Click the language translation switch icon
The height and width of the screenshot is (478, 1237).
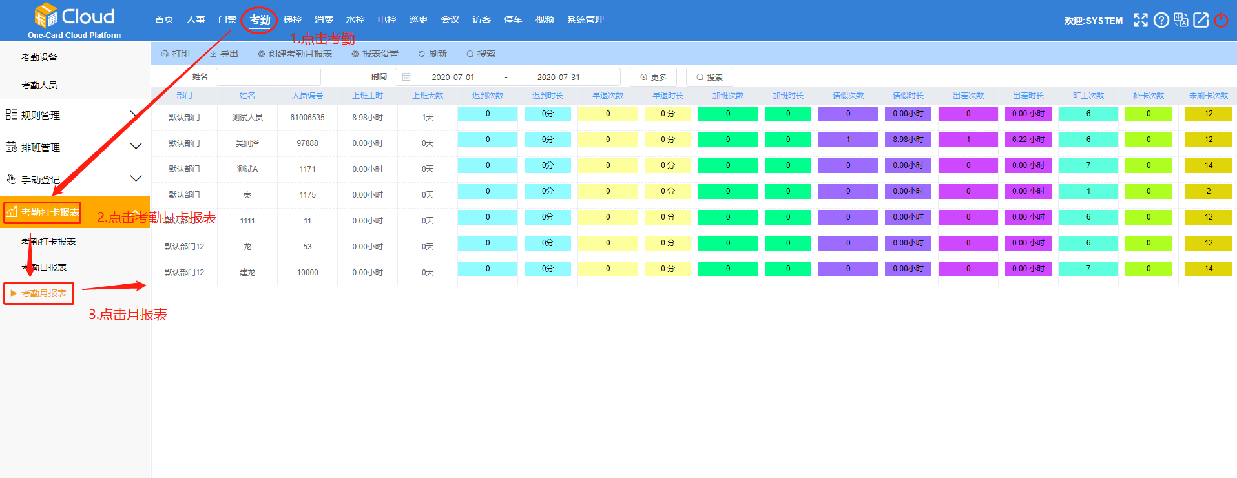1181,20
